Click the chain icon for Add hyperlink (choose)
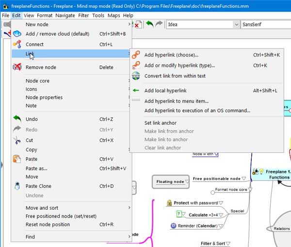Viewport: 291px width, 247px height. pos(136,55)
